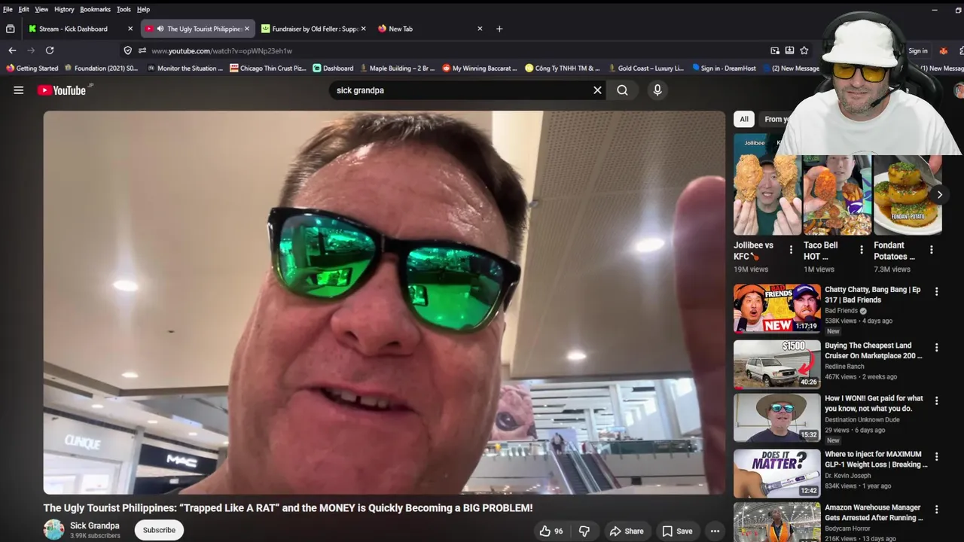Open options for Fondant Potatoes short

pyautogui.click(x=932, y=250)
